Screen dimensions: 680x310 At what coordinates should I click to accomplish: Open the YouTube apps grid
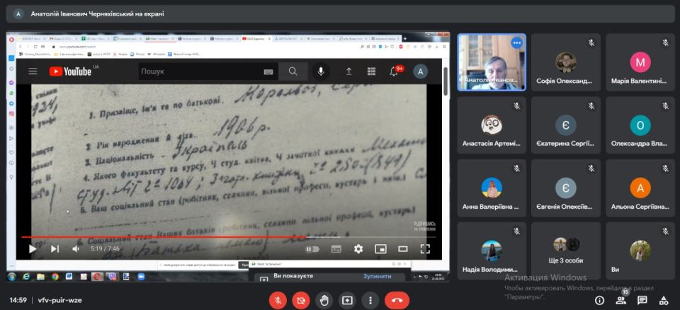point(371,71)
